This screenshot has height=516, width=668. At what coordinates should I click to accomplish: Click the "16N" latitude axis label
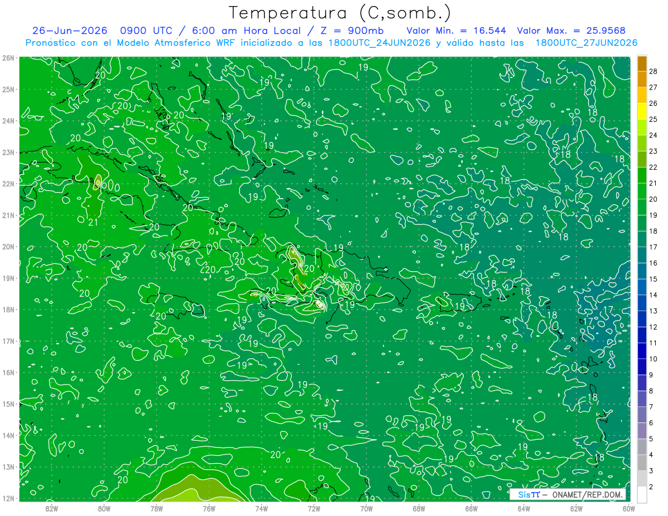click(8, 372)
